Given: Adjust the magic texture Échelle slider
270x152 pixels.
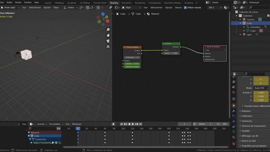Looking at the screenshot, I should (132, 64).
